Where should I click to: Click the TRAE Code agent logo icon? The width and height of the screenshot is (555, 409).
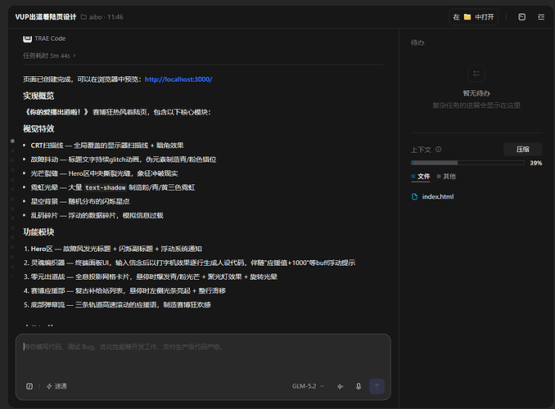[27, 38]
